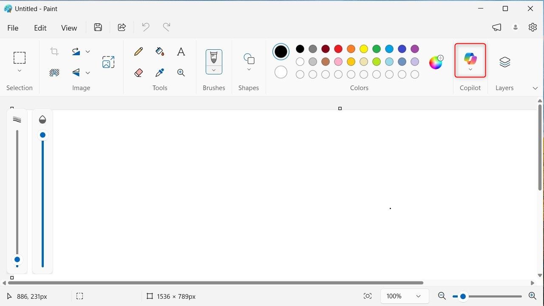Pick the dark red color swatch
The image size is (544, 306).
click(x=326, y=49)
